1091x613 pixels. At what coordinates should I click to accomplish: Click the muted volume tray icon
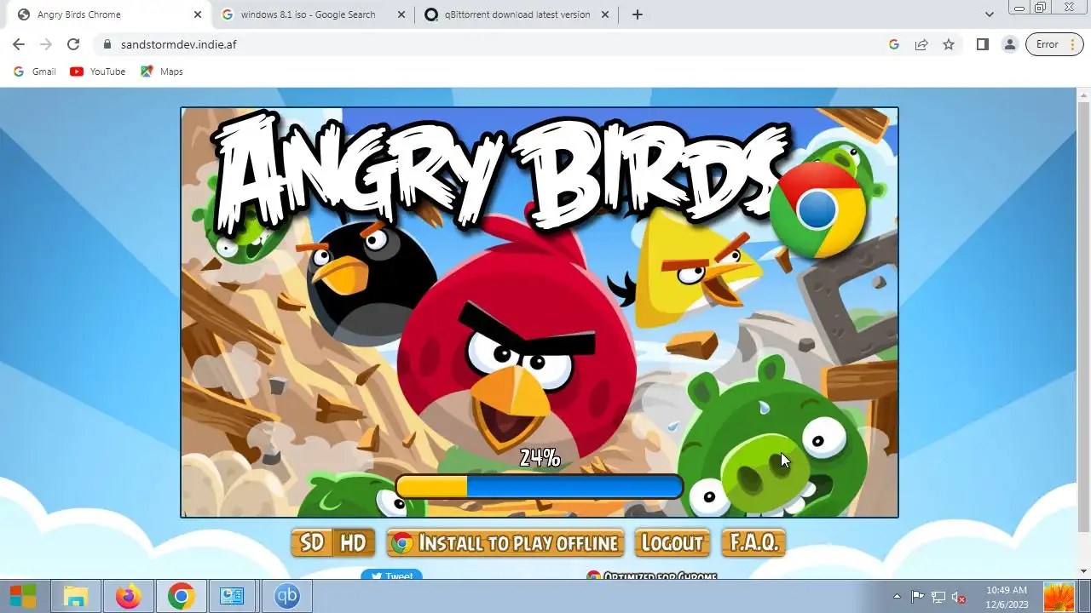959,597
